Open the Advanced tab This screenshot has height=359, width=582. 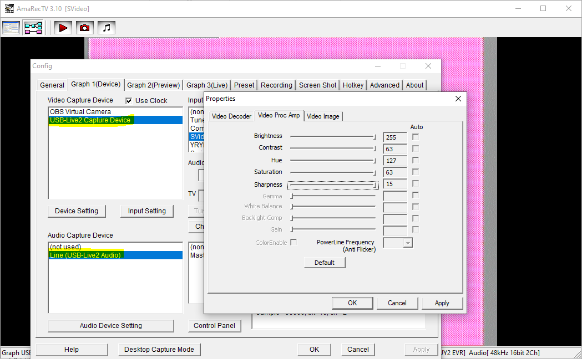[384, 85]
